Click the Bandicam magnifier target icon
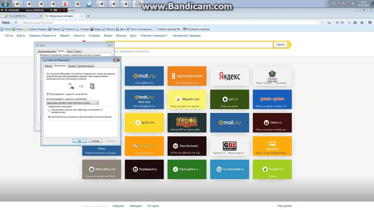This screenshot has height=210, width=374. coord(6,10)
